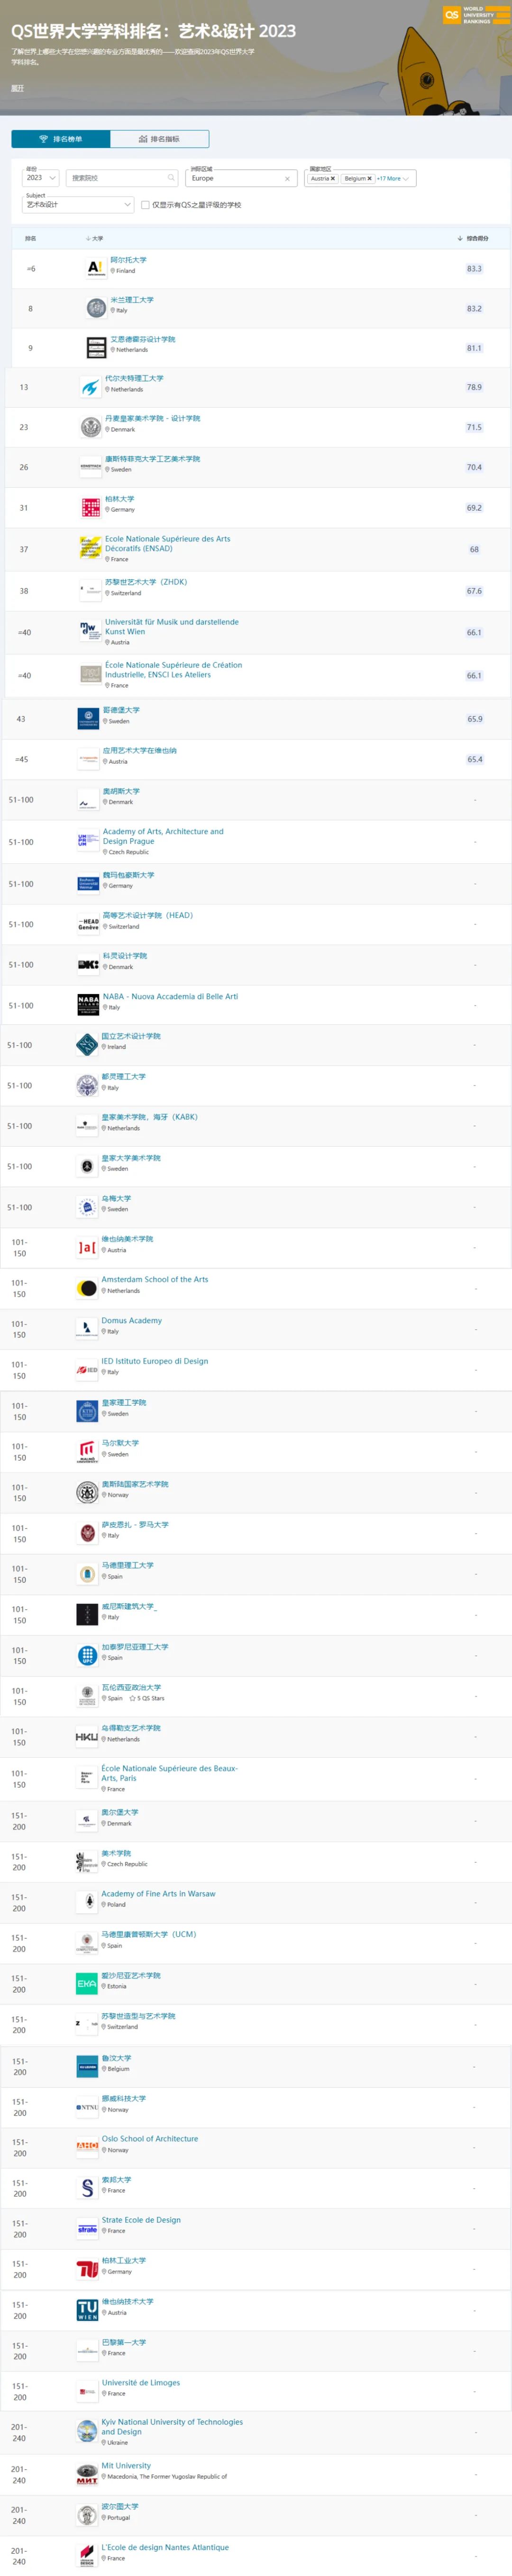Expand the +17 More countries dropdown
Image resolution: width=512 pixels, height=2576 pixels.
click(392, 179)
